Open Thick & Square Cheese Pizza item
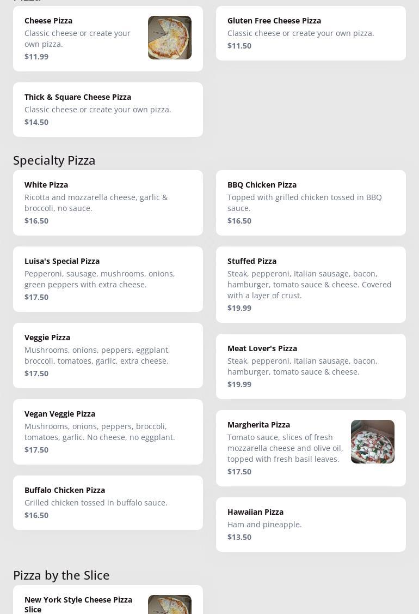 point(108,110)
